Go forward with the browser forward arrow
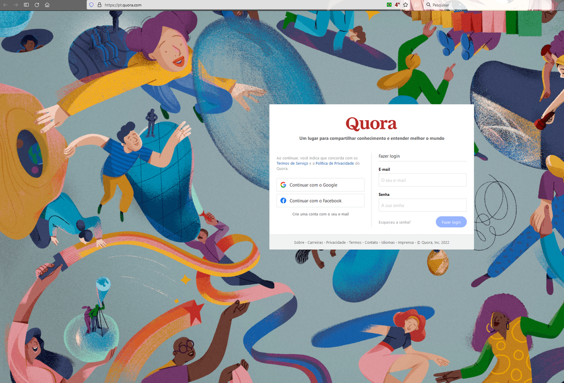This screenshot has width=564, height=383. click(x=16, y=5)
